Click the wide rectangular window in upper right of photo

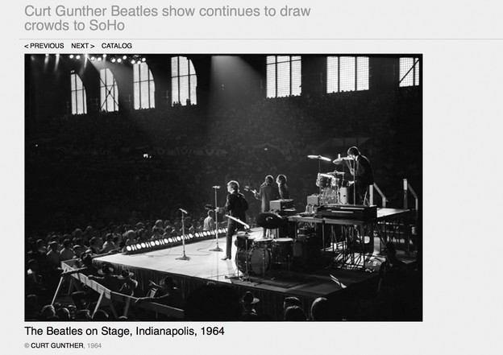pos(347,74)
